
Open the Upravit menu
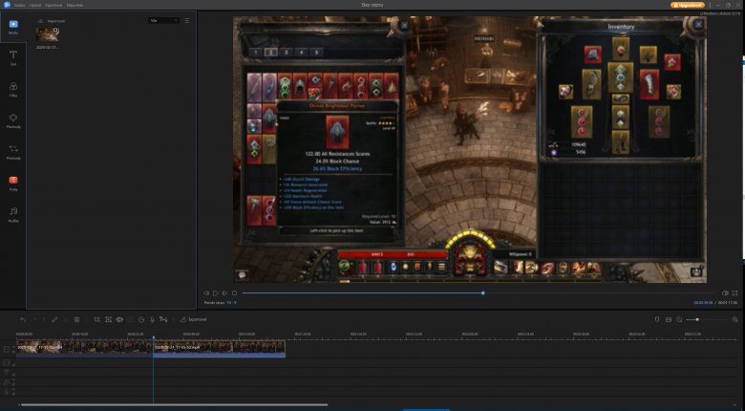click(35, 5)
